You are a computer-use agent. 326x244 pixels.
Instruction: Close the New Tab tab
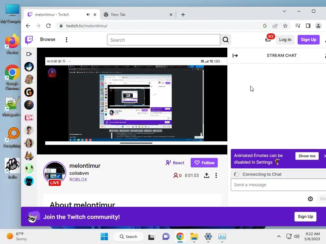[171, 15]
